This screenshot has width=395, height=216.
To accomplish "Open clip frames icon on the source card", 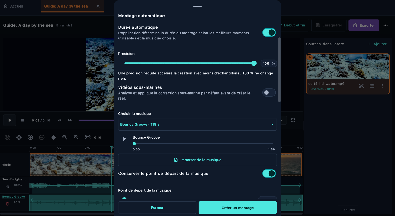I will (x=372, y=86).
